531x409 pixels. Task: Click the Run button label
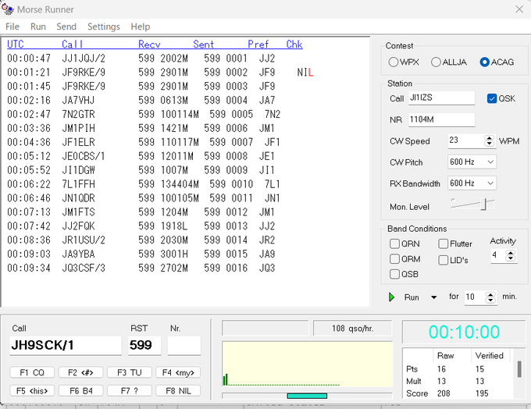[412, 297]
